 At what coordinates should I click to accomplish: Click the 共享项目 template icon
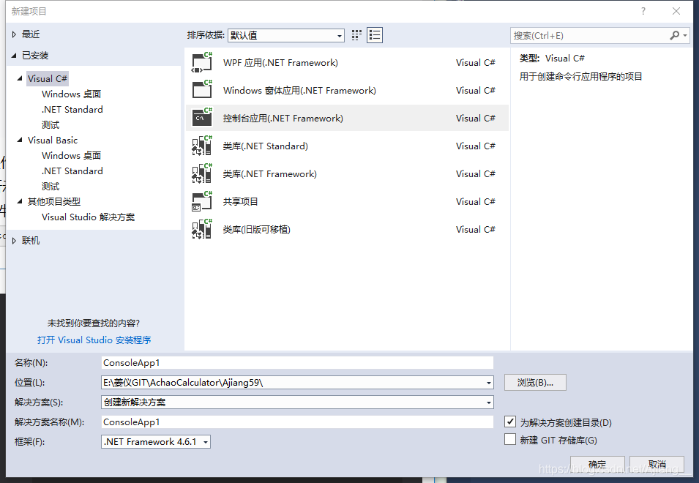pos(202,201)
